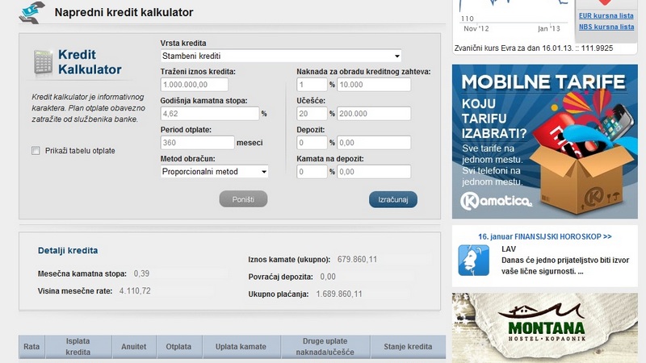Click the Ukupno plaćanja value 1.689.860,11
Image resolution: width=646 pixels, height=363 pixels.
click(x=339, y=294)
